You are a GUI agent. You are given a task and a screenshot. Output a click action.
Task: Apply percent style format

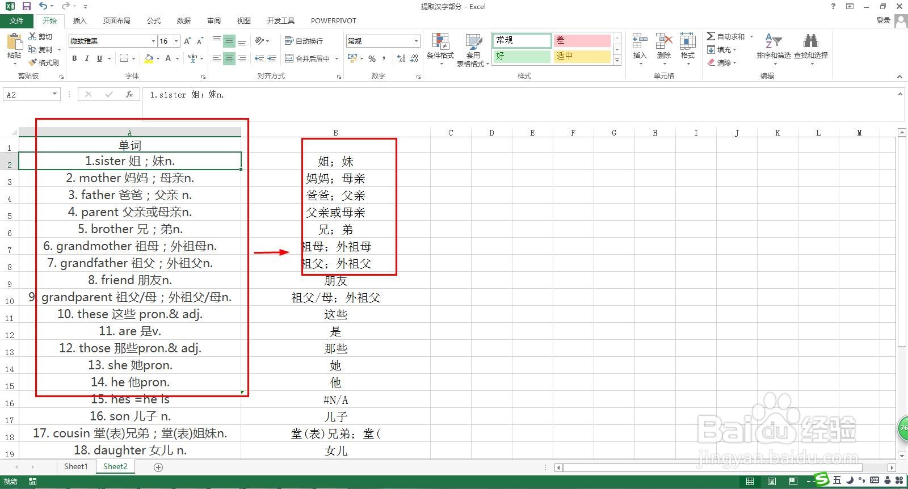tap(372, 58)
